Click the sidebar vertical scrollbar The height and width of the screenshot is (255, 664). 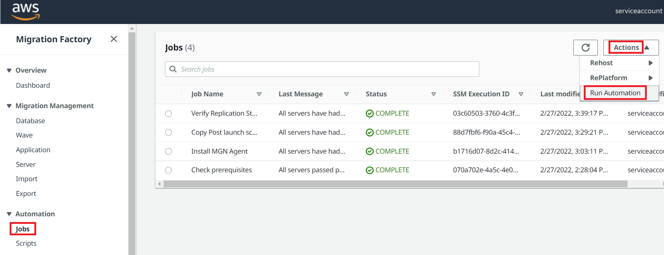(132, 143)
